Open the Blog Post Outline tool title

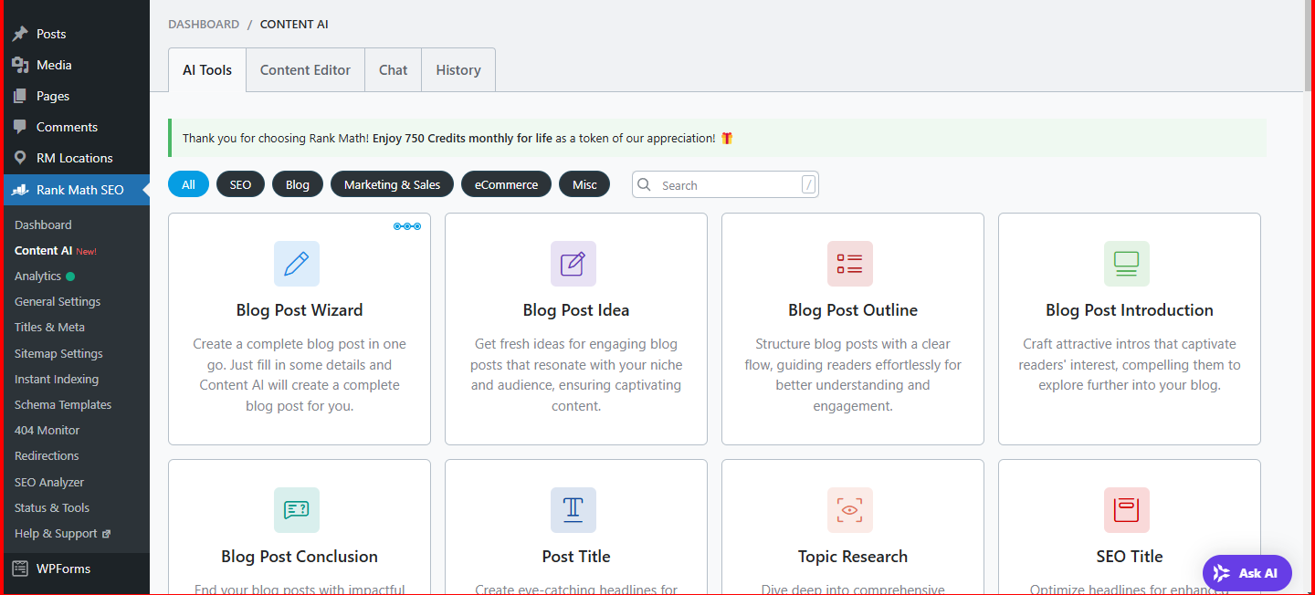[x=853, y=310]
